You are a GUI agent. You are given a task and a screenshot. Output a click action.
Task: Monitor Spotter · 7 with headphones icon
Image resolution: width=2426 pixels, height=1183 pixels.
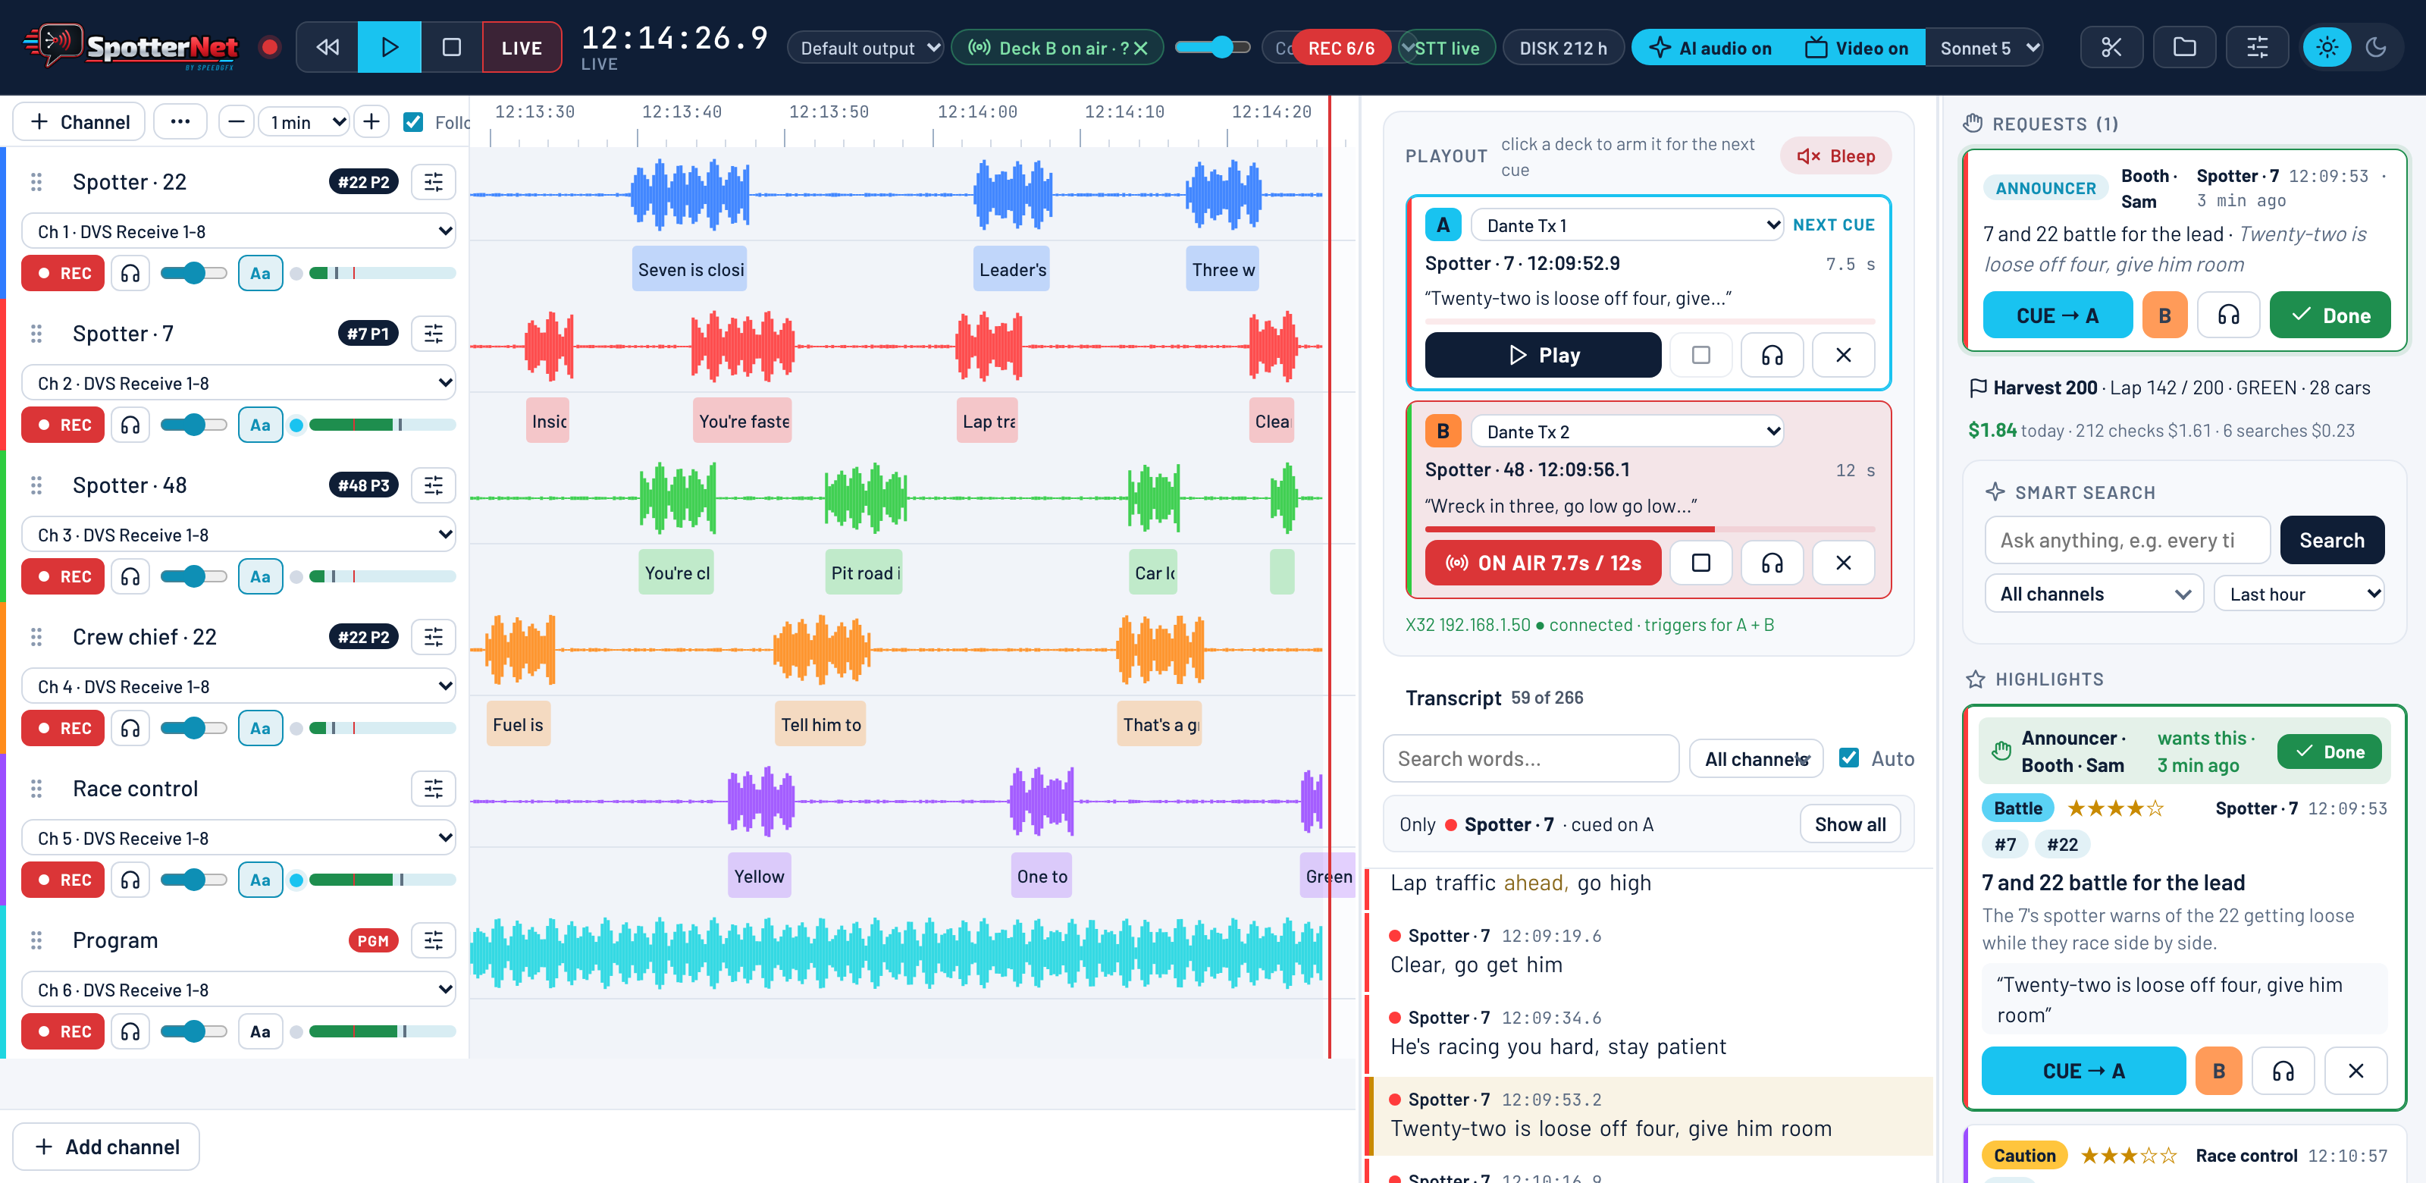130,425
